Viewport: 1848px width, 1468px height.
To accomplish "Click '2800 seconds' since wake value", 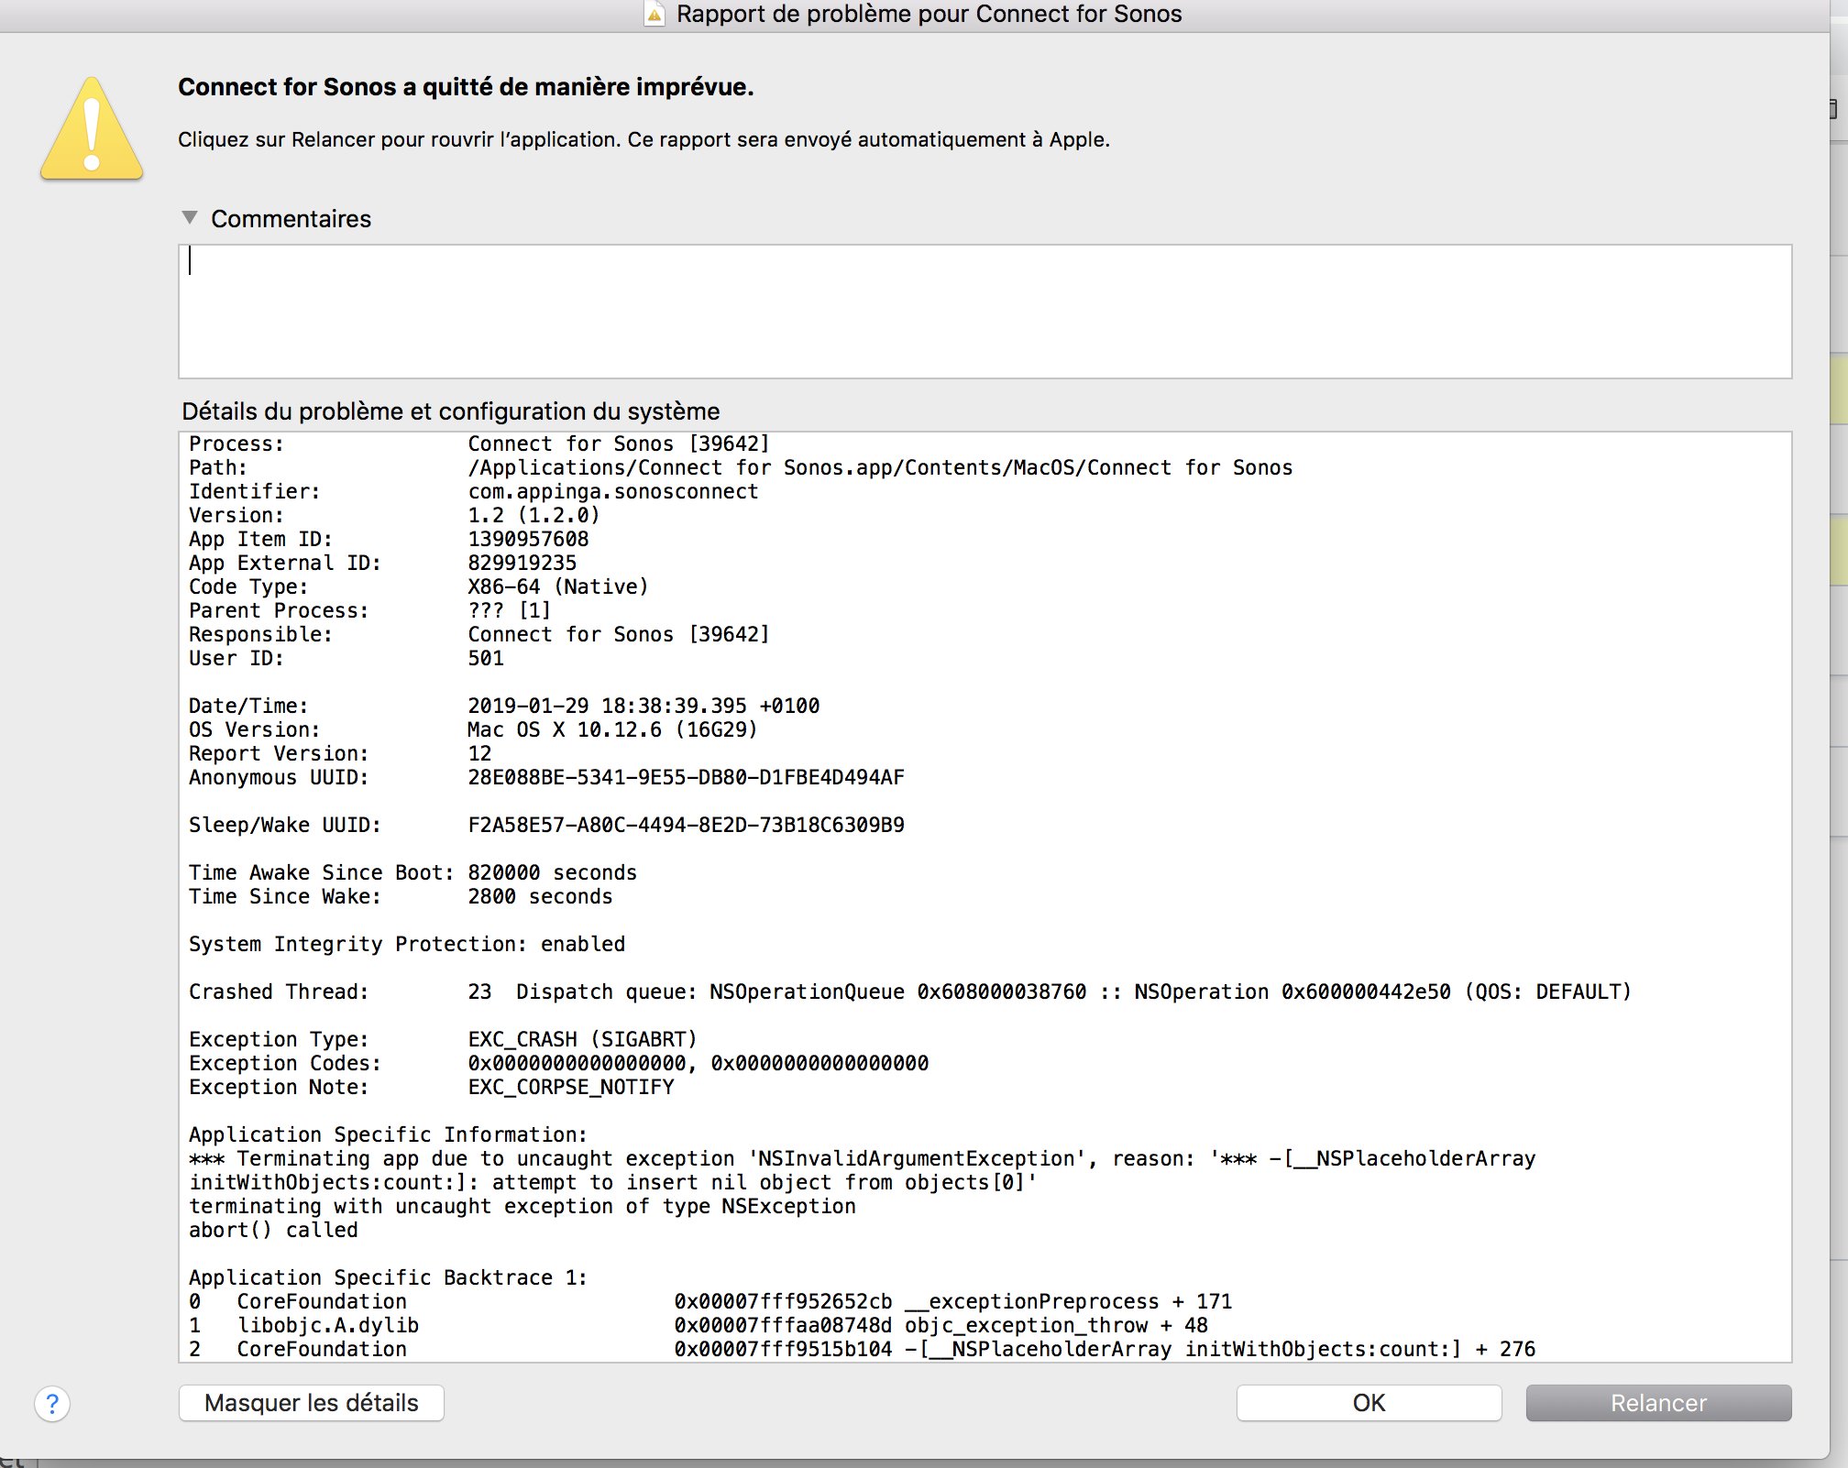I will coord(540,896).
